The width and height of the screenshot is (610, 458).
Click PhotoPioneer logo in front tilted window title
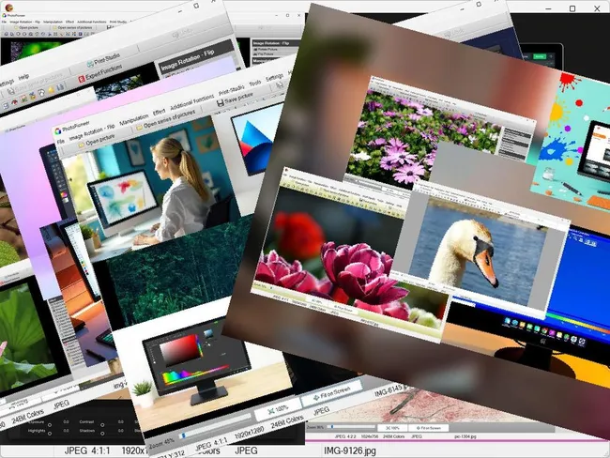[56, 131]
